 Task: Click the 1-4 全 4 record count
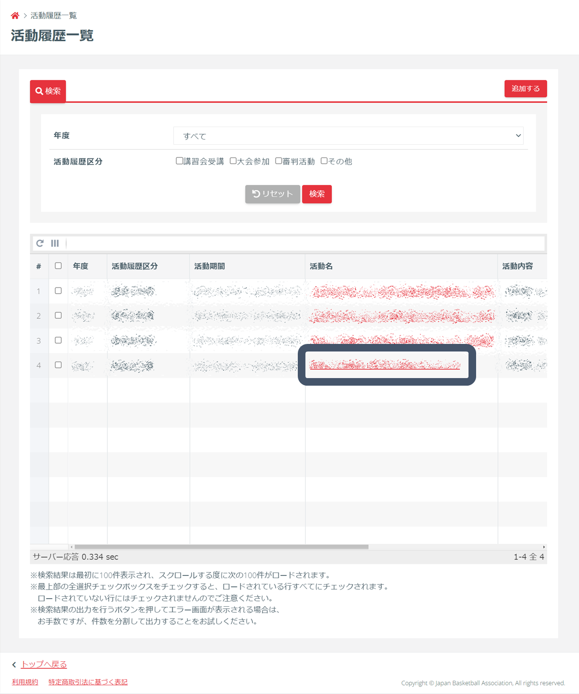529,557
